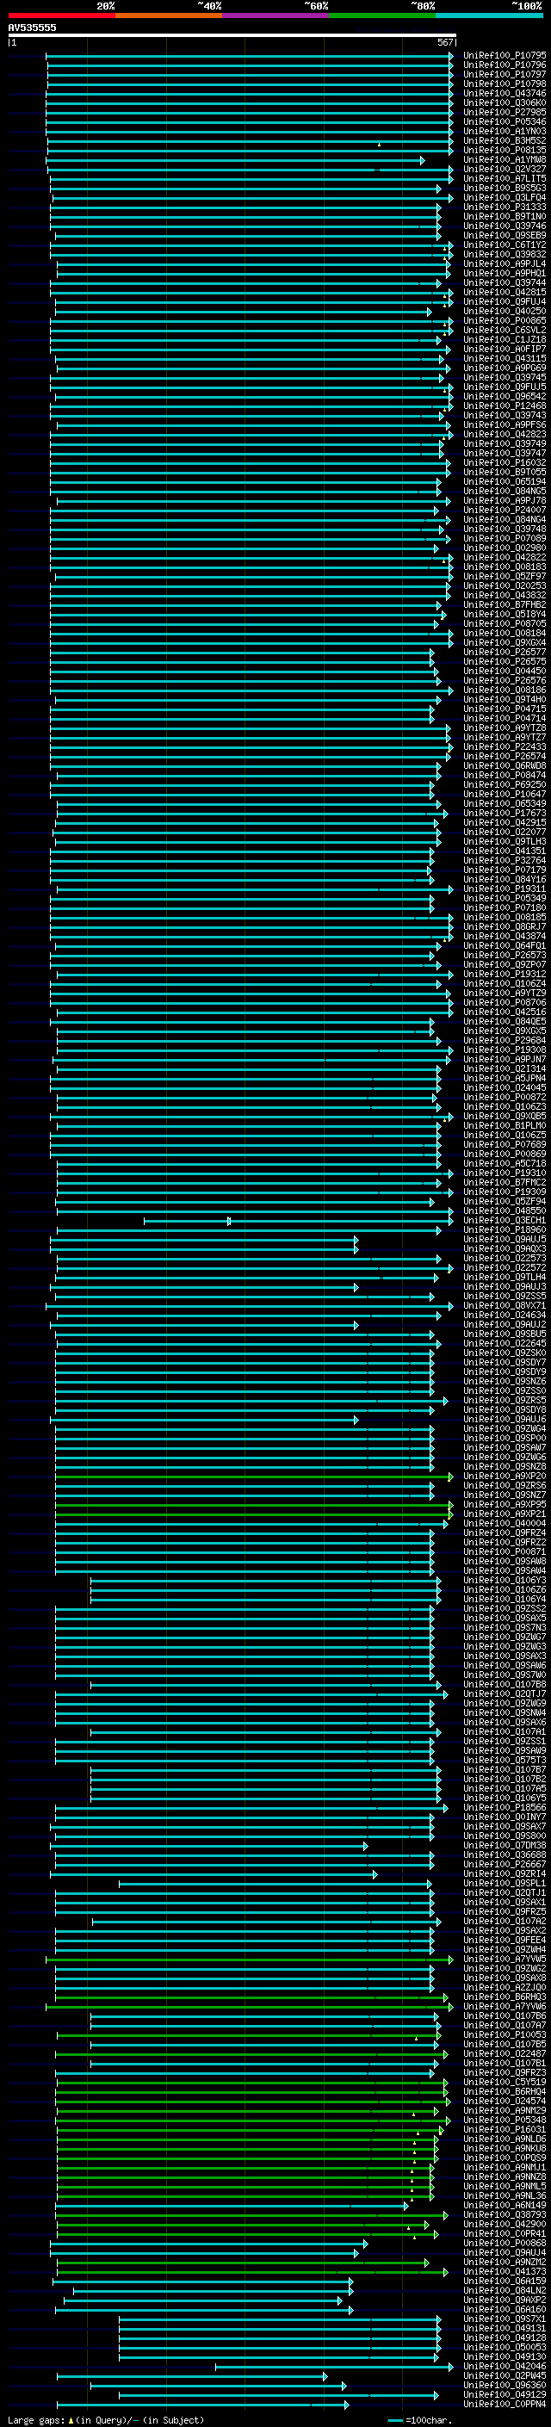Open hit UniRef100_Q3ECH1
This screenshot has width=551, height=2427.
[x=504, y=1220]
